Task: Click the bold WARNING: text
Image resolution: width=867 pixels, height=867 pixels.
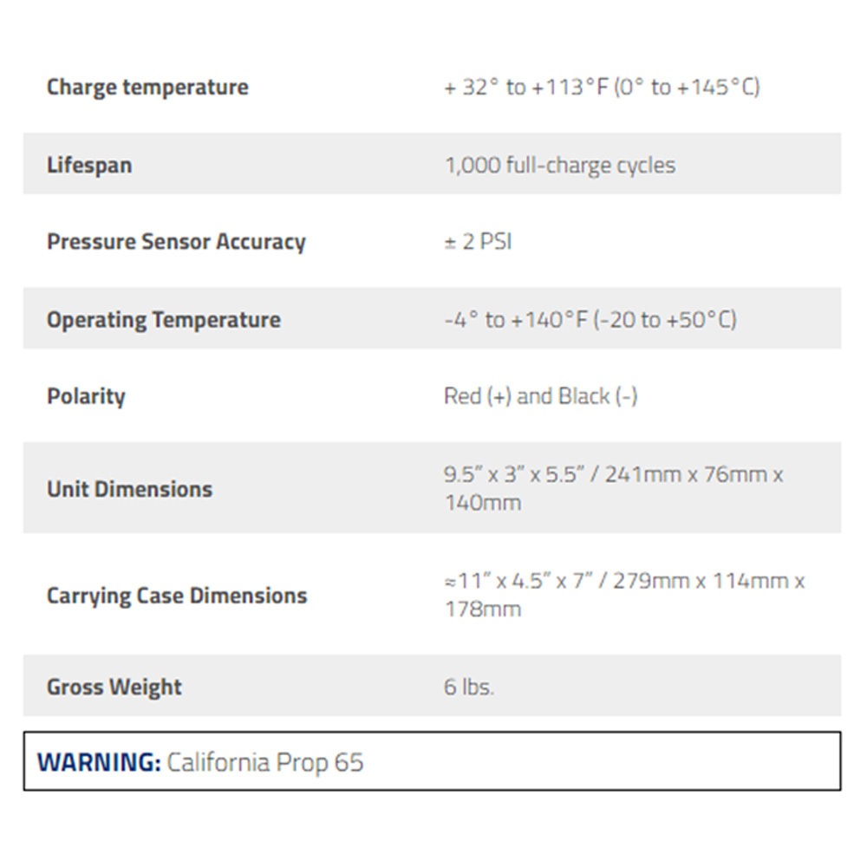Action: click(x=99, y=763)
